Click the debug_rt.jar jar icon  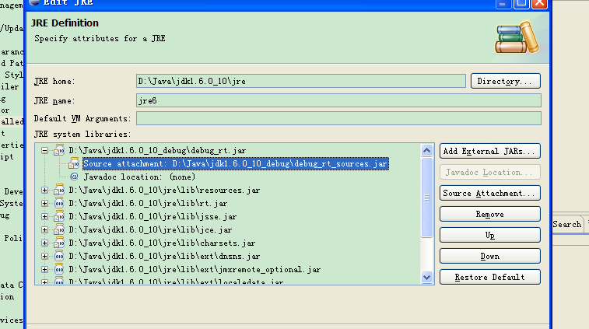pos(59,150)
